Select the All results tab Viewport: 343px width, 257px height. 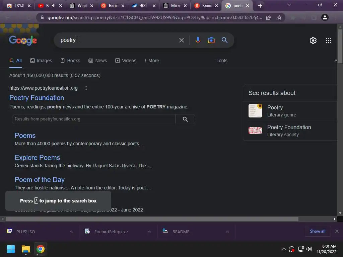[15, 61]
